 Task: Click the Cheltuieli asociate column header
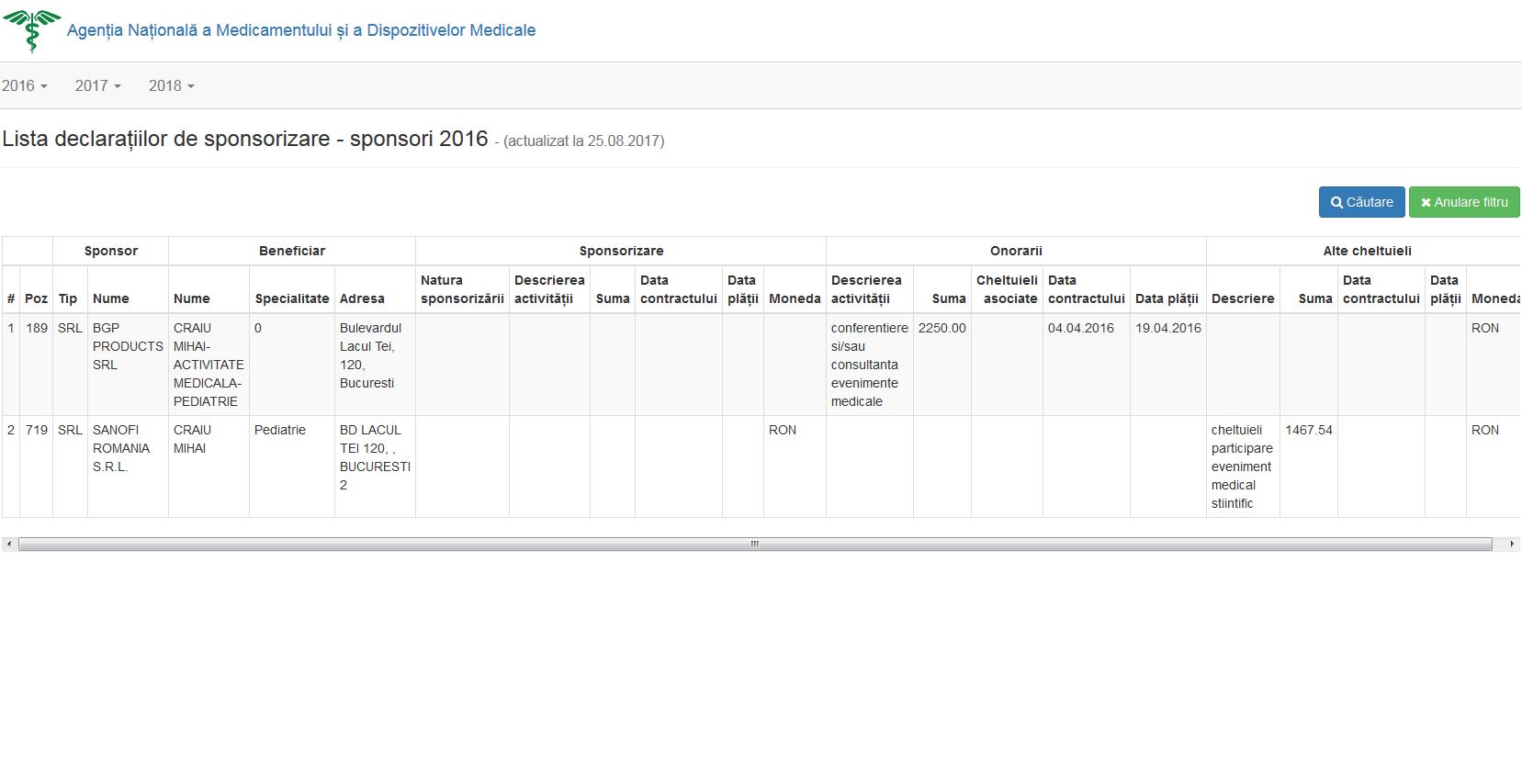1007,289
